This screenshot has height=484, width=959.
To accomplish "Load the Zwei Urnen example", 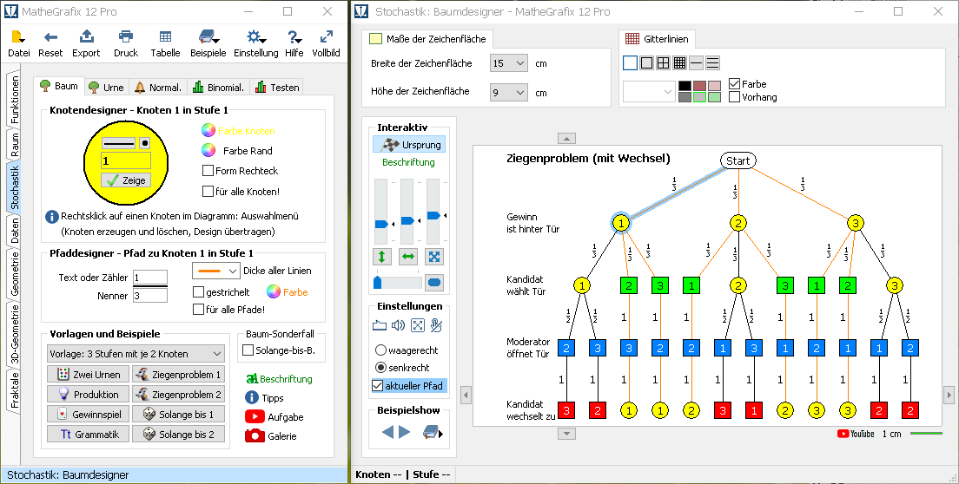I will click(88, 375).
